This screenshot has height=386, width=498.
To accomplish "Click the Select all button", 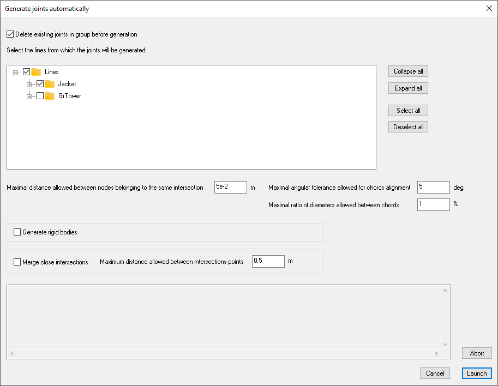I will pos(408,111).
